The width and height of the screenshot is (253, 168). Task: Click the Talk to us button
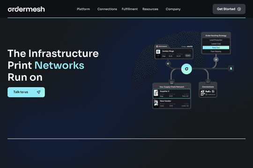(26, 92)
